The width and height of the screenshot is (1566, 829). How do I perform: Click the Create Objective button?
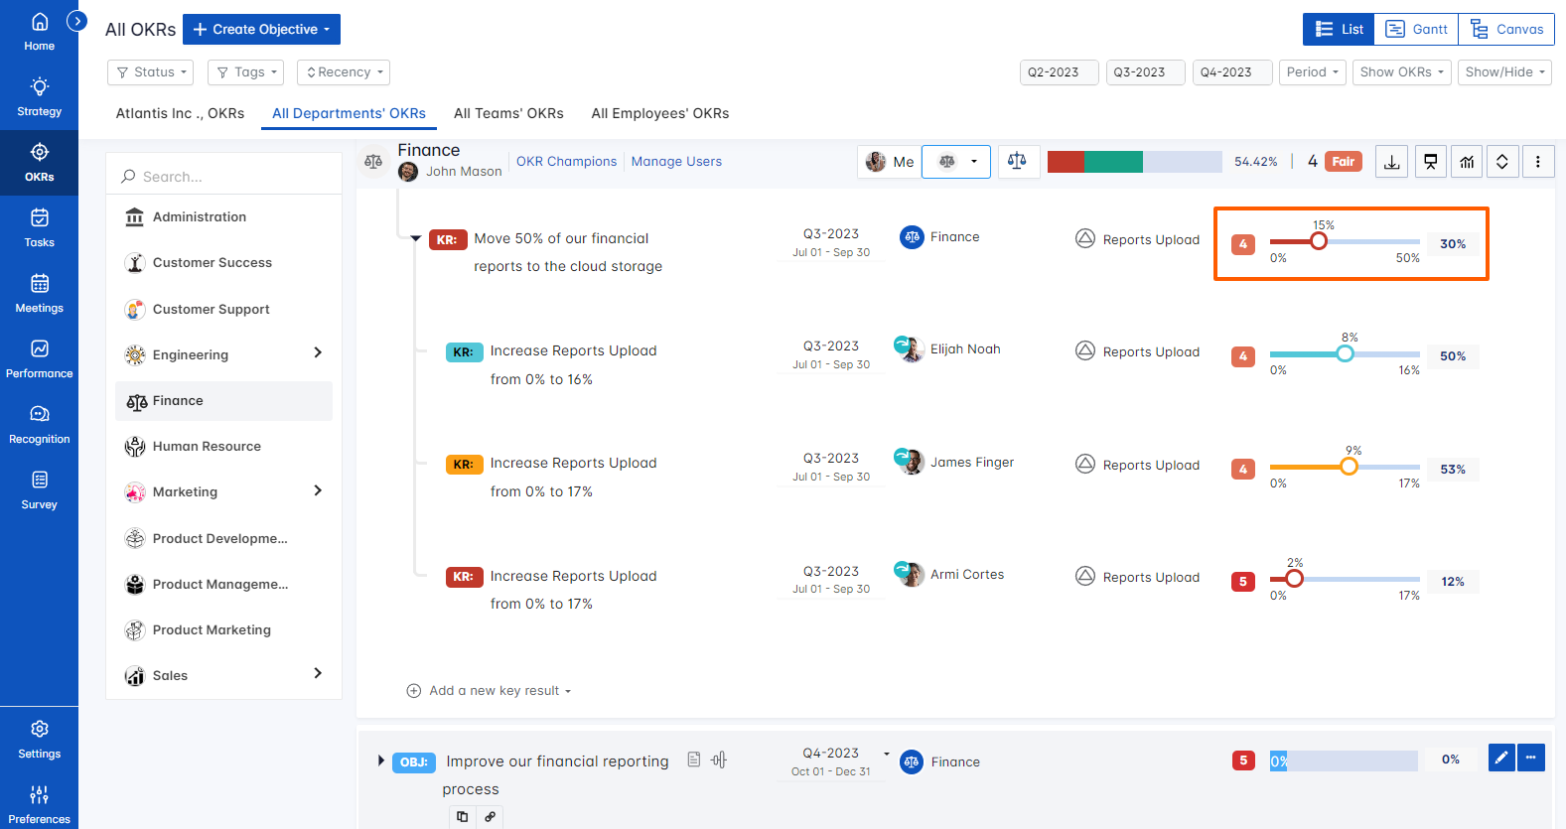[x=261, y=30]
